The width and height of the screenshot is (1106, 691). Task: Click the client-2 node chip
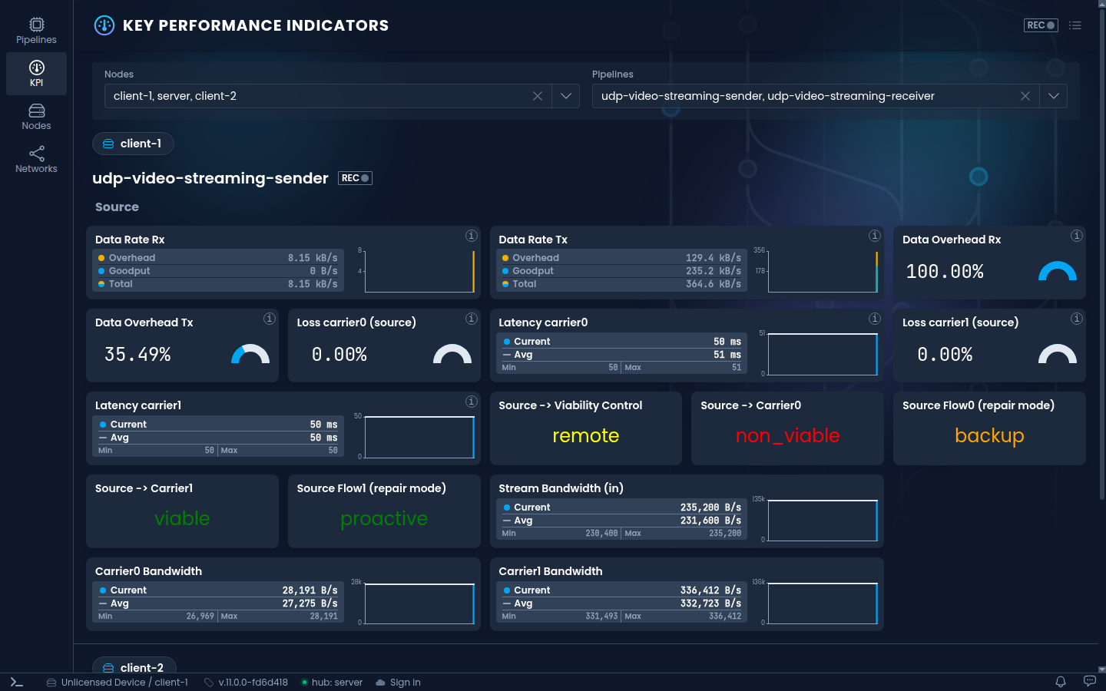pyautogui.click(x=134, y=667)
